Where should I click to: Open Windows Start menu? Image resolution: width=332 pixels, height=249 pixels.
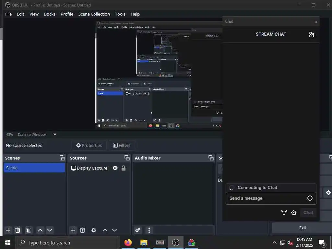(x=8, y=243)
